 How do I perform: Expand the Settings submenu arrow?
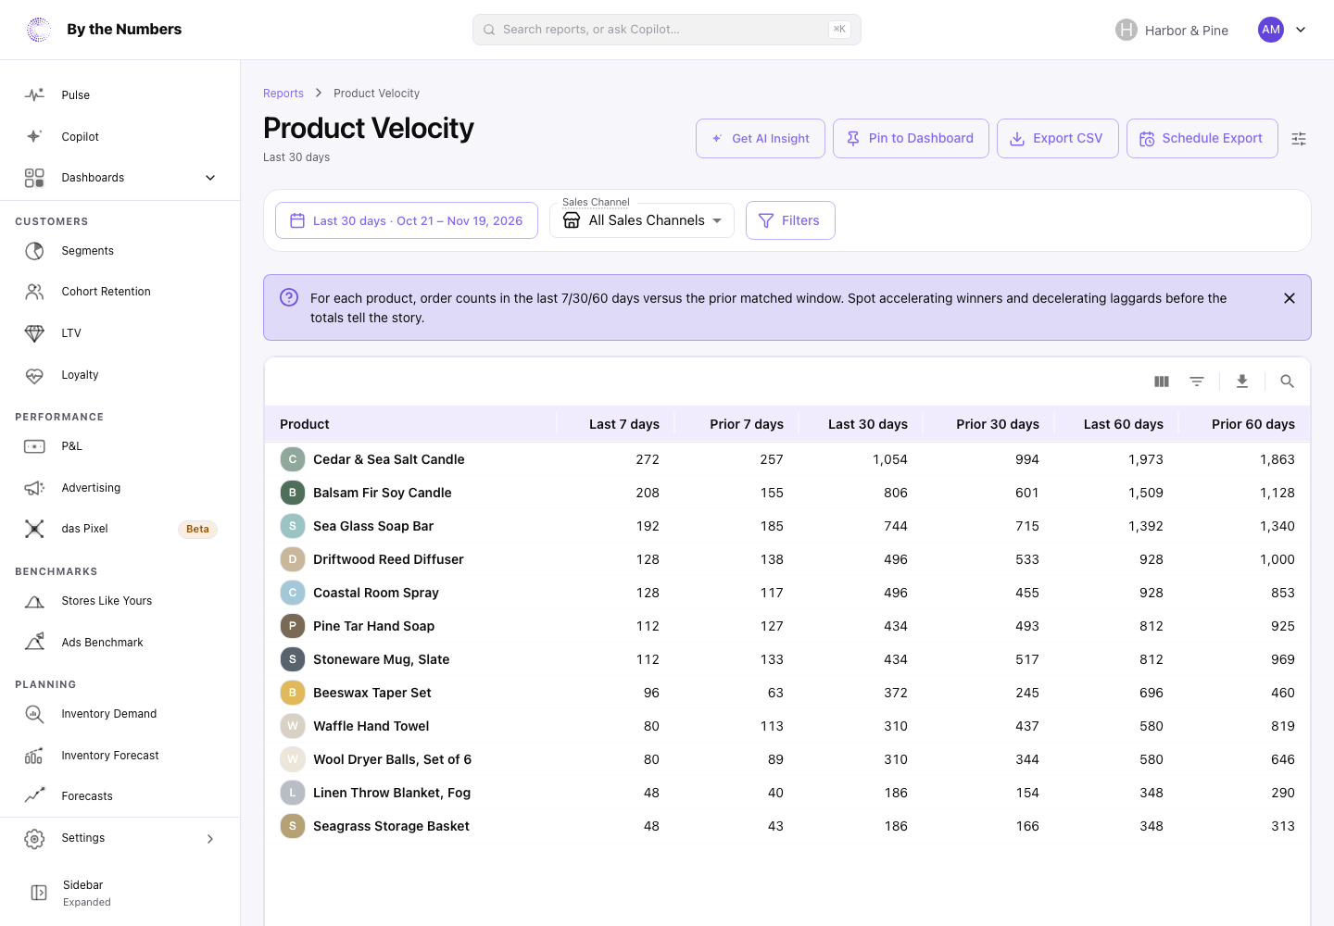pyautogui.click(x=210, y=839)
